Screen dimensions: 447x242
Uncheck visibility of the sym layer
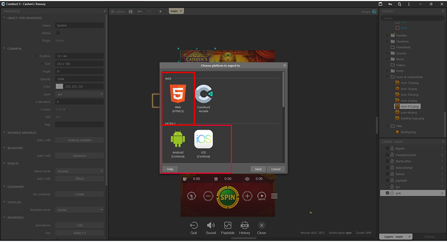tap(387, 193)
